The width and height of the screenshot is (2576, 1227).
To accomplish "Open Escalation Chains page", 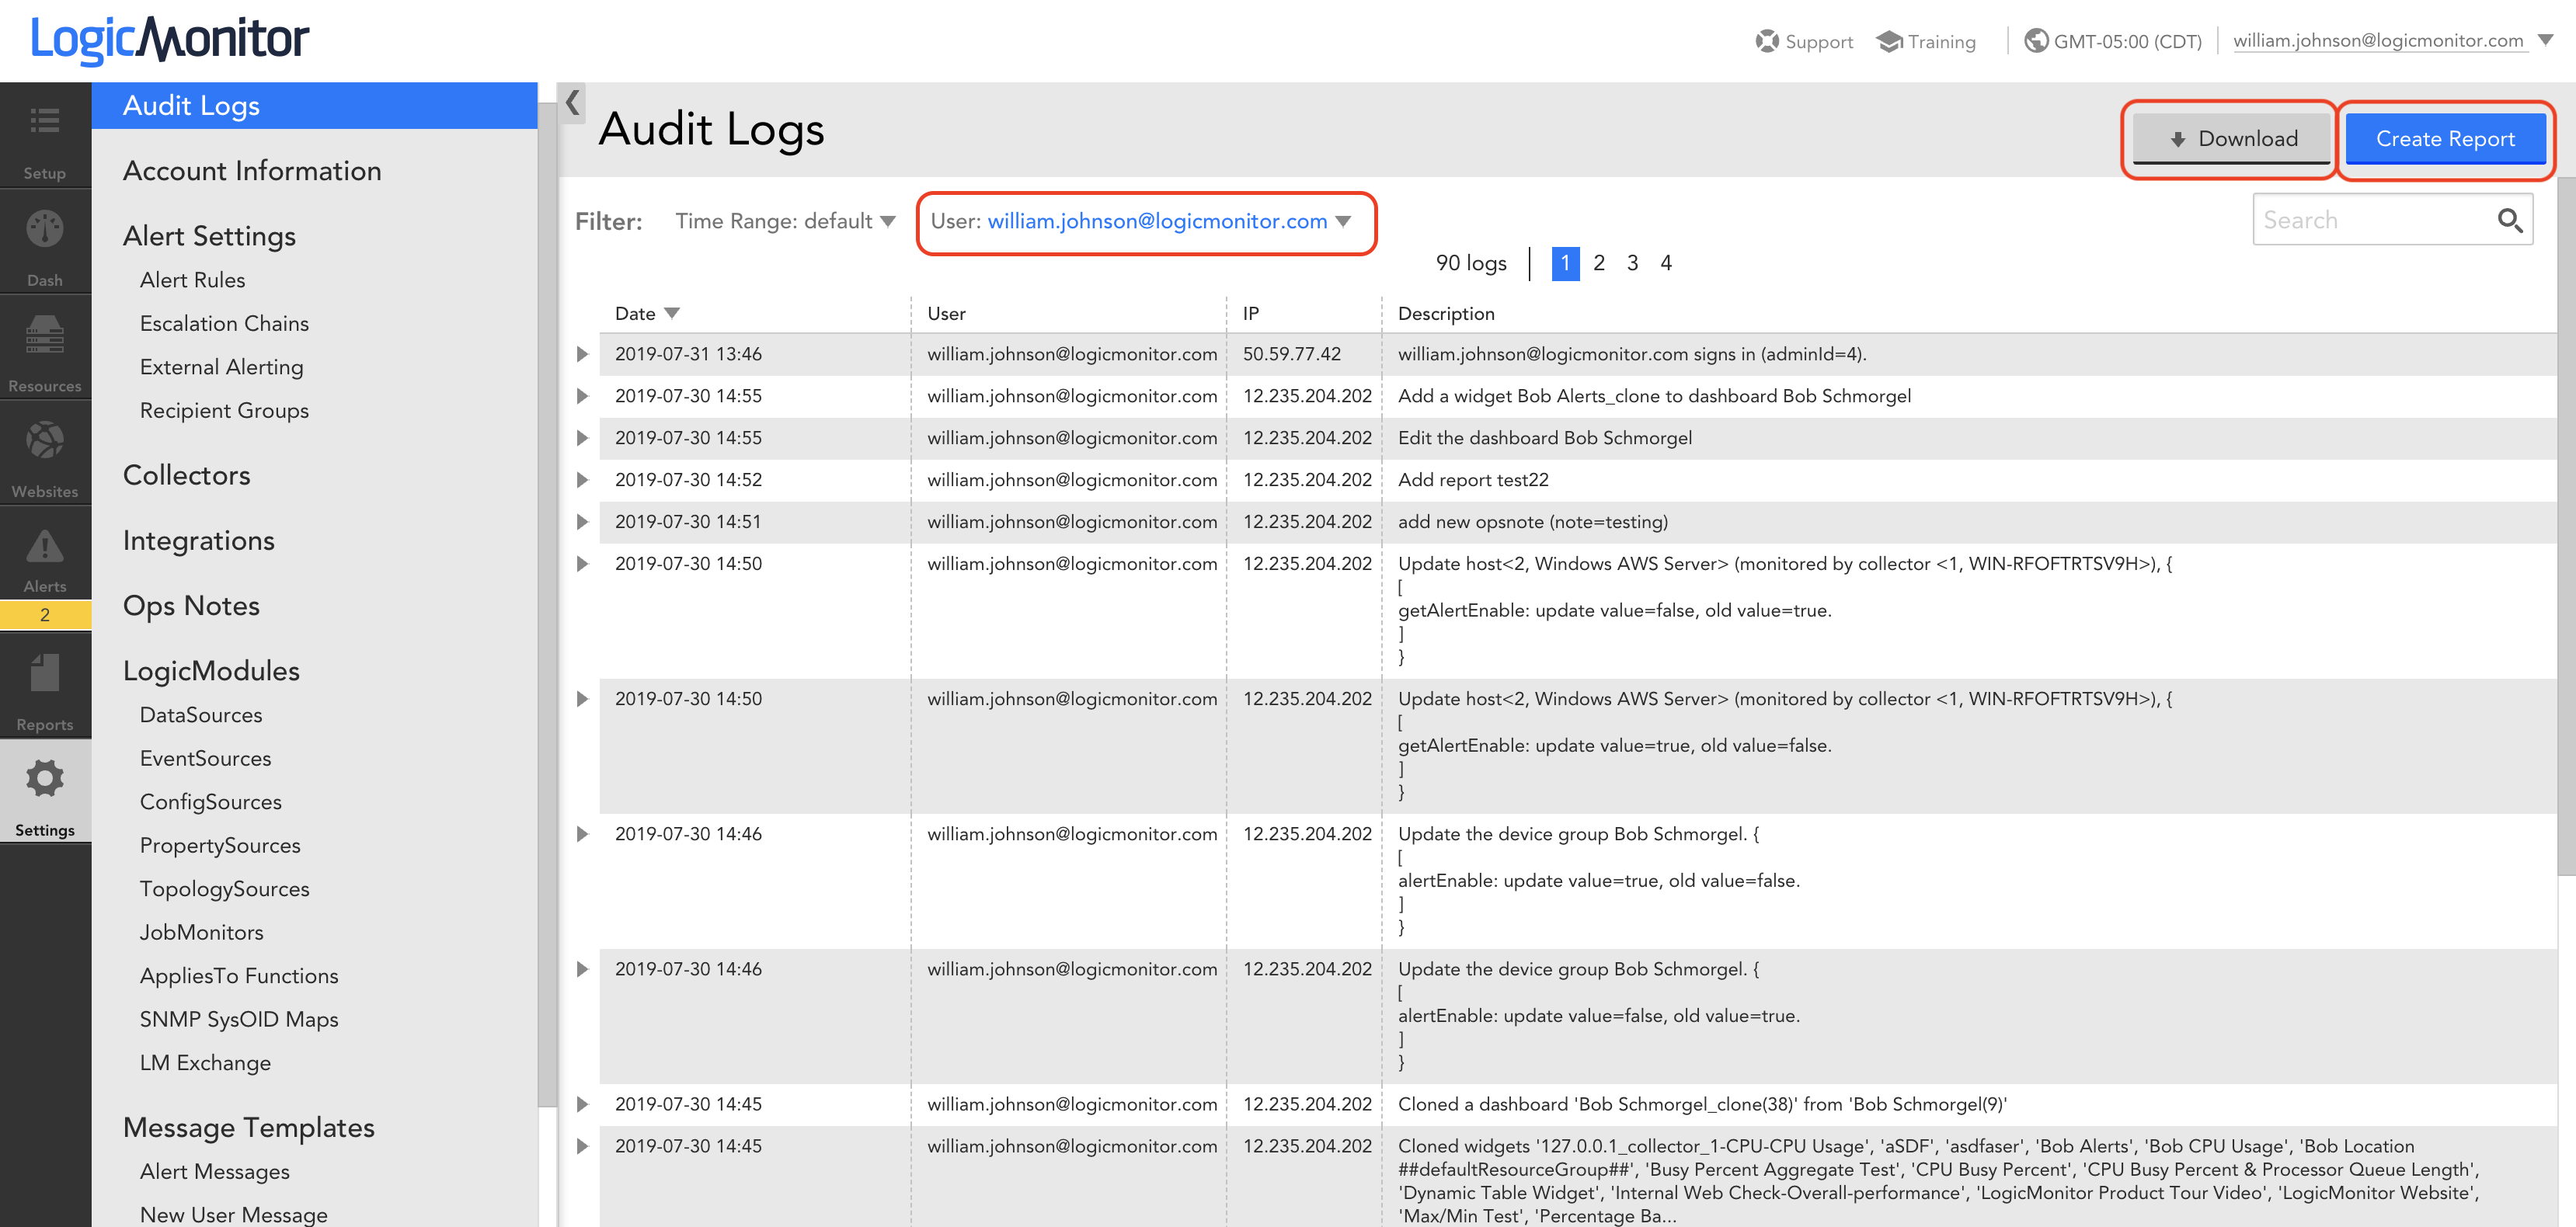I will click(x=224, y=323).
